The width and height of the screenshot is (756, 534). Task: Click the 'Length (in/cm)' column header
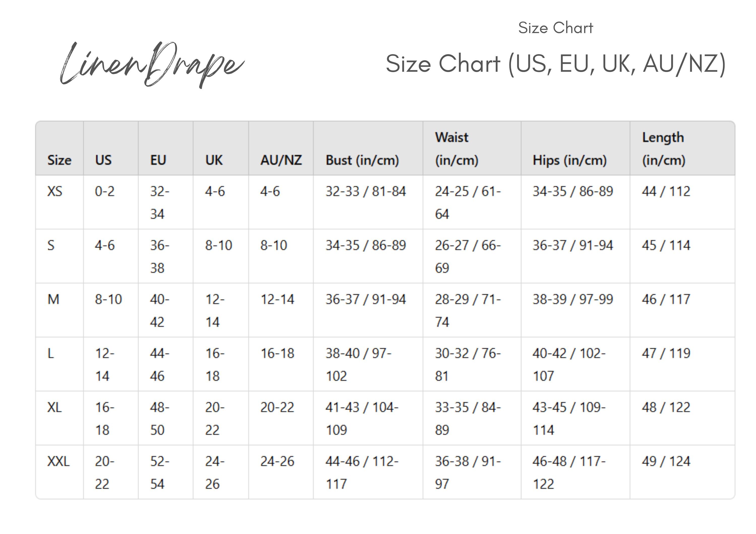click(664, 149)
